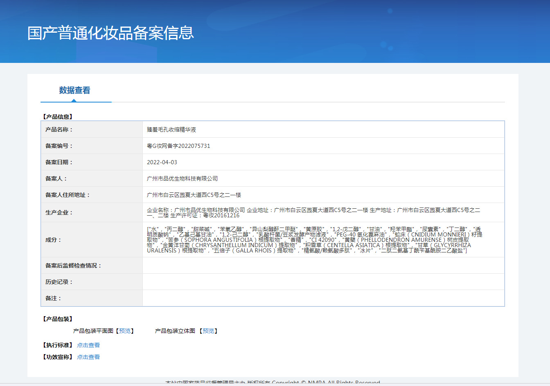Viewport: 550px width, 386px height.
Task: Click 点击查看 next to 功效宣称
Action: click(88, 357)
